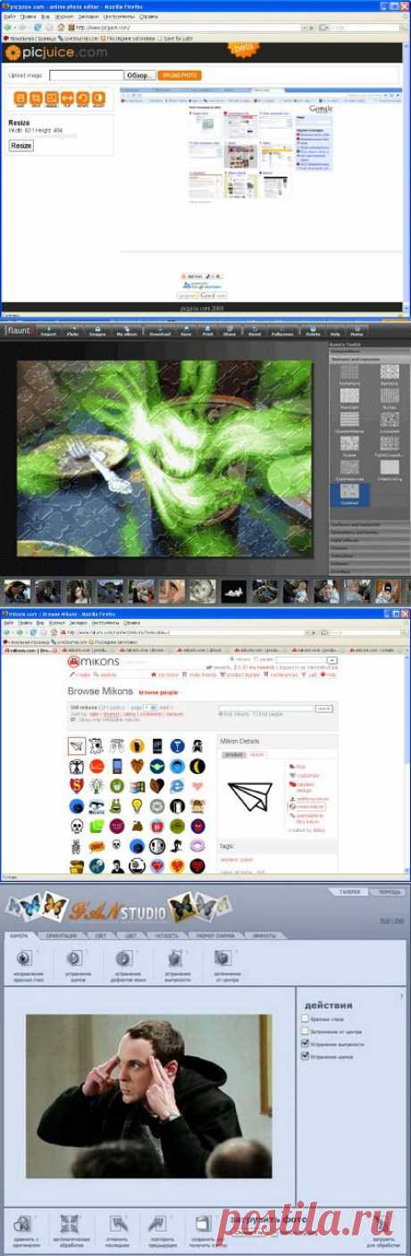Click the compare with original icon
This screenshot has width=411, height=1256.
pos(24,1223)
